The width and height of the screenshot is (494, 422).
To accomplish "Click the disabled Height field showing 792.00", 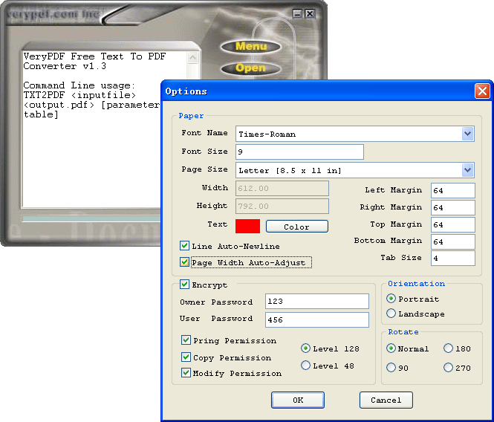I will coord(282,206).
